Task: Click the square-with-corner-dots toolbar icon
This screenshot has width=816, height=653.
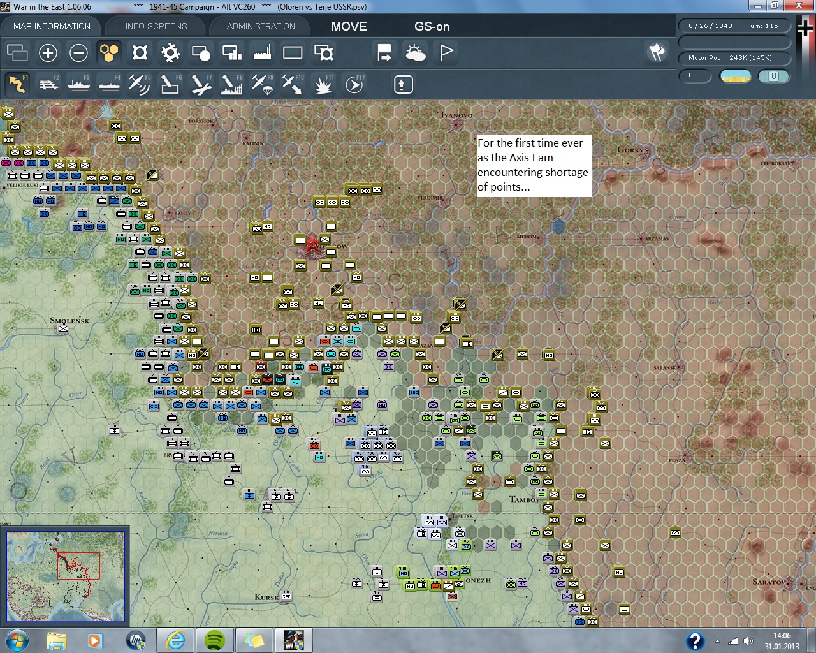Action: click(x=140, y=52)
